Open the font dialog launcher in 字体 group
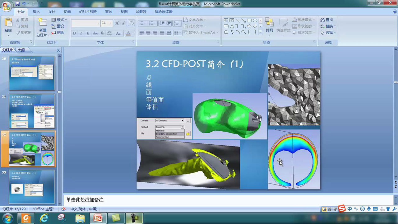The image size is (398, 224). click(133, 42)
